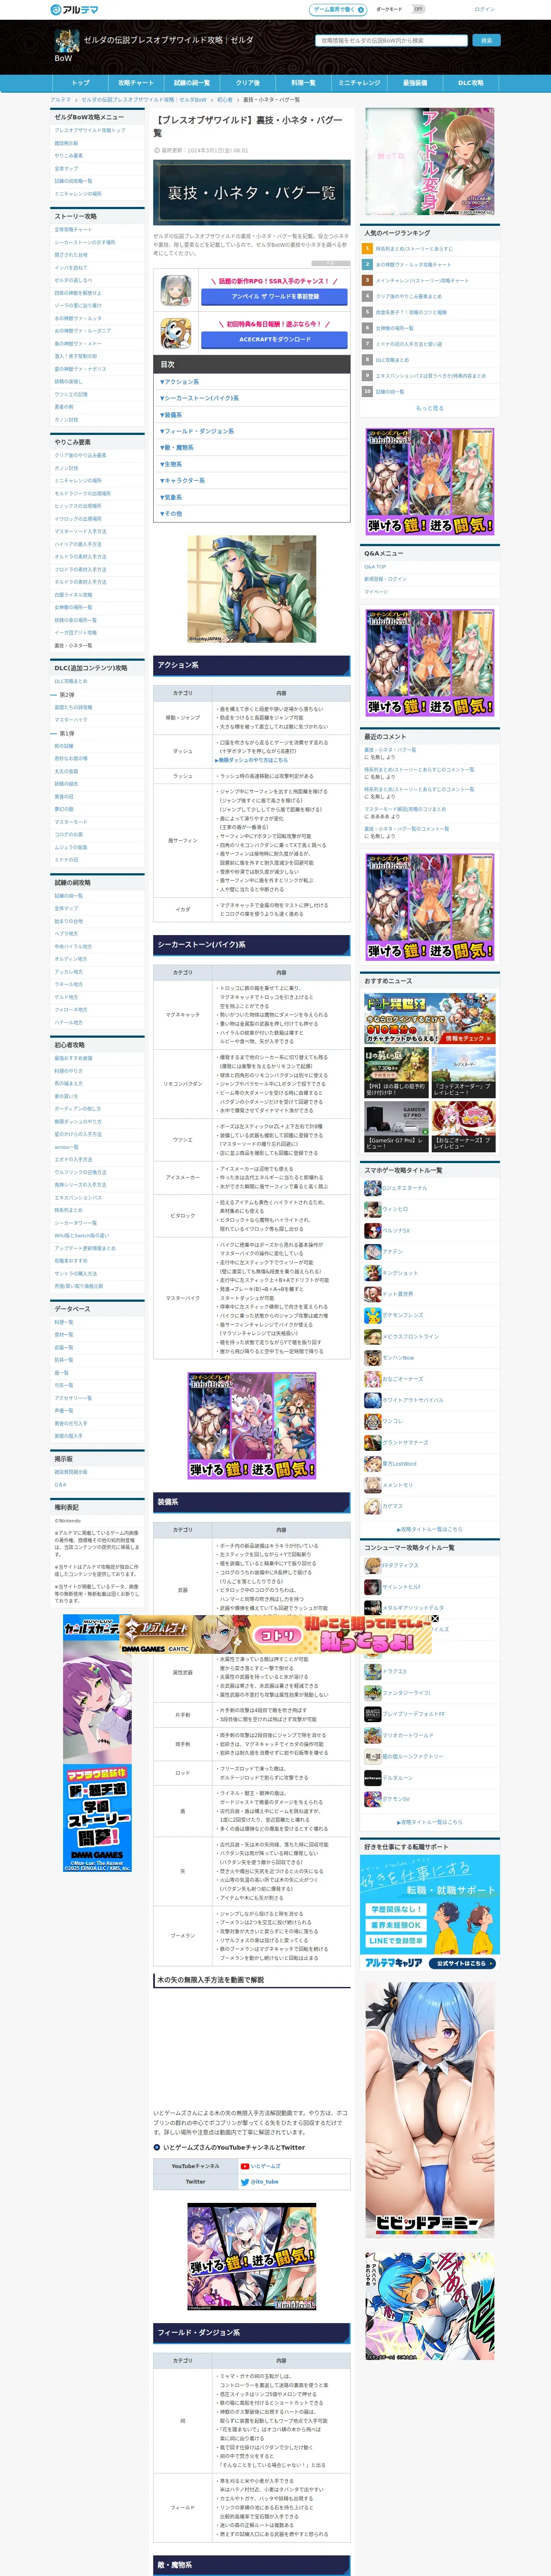
Task: Jump to ▼フィールド・ダンジョン系 in contents
Action: (197, 431)
